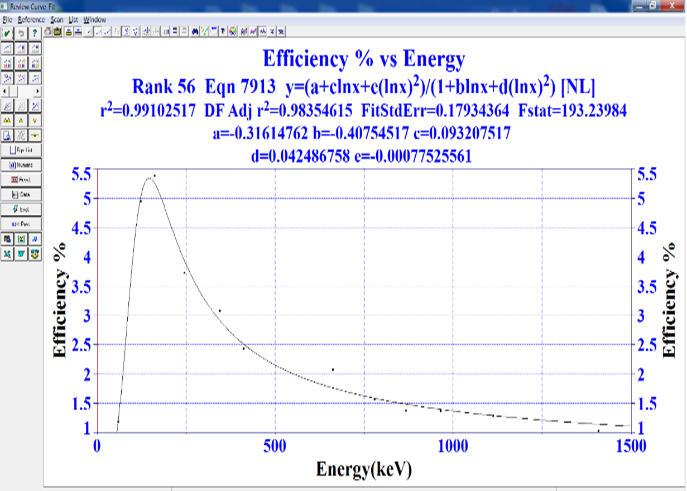Click the left panel scrollbar right arrow
The image size is (687, 491).
[37, 90]
